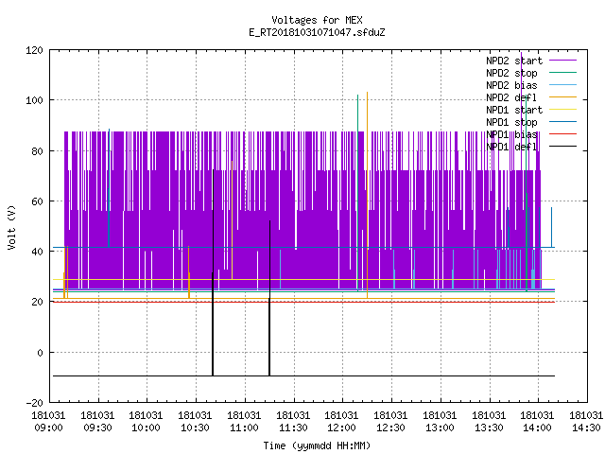Click the 181031 12:30 time tick label

coord(390,422)
